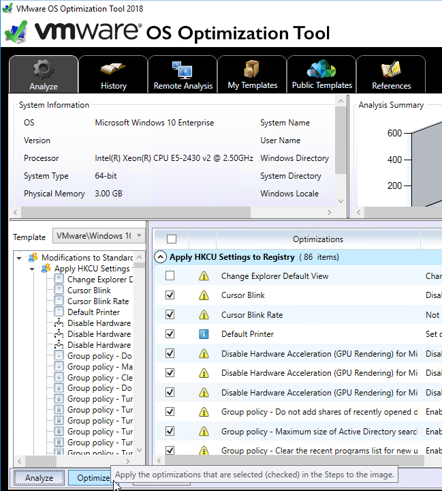Click optimizations list scroll left arrow

coord(159,460)
